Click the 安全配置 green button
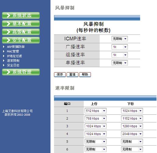The width and height of the screenshot is (157, 153). [x=21, y=40]
